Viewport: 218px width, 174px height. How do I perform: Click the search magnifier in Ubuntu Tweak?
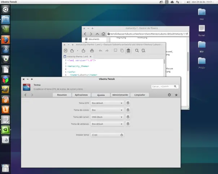tap(175, 86)
